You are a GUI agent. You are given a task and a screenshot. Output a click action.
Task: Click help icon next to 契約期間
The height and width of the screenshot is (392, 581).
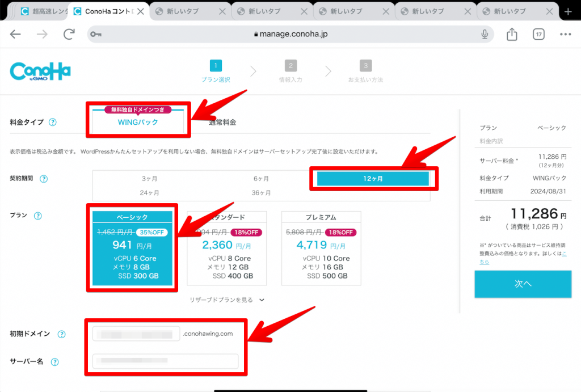(44, 179)
